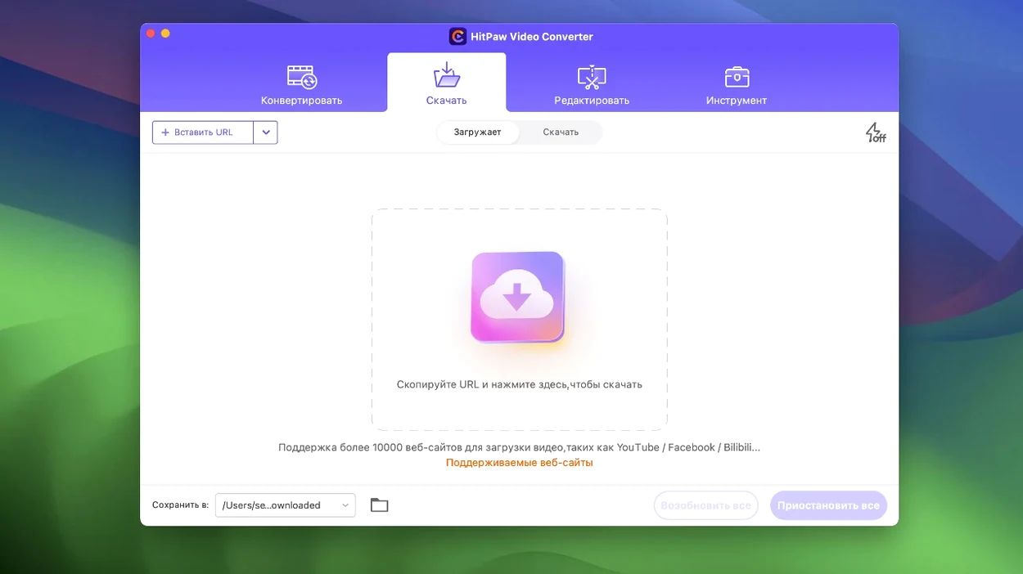This screenshot has width=1023, height=574.
Task: Click the cloud download icon
Action: (517, 297)
